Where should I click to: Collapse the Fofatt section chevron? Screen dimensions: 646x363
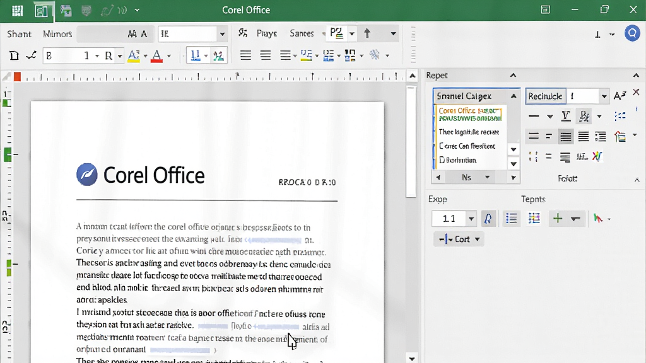click(x=637, y=180)
